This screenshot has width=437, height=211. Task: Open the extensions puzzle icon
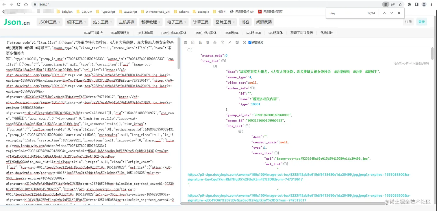point(409,4)
